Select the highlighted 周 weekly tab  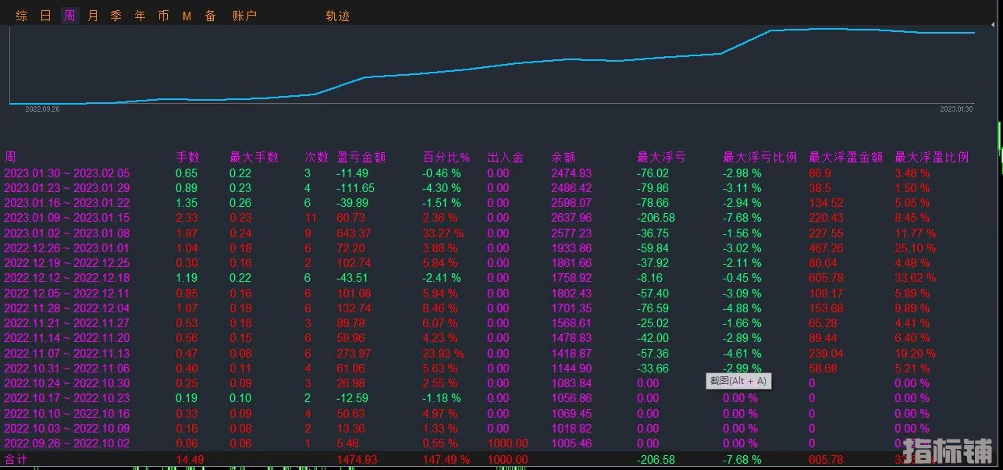[69, 16]
